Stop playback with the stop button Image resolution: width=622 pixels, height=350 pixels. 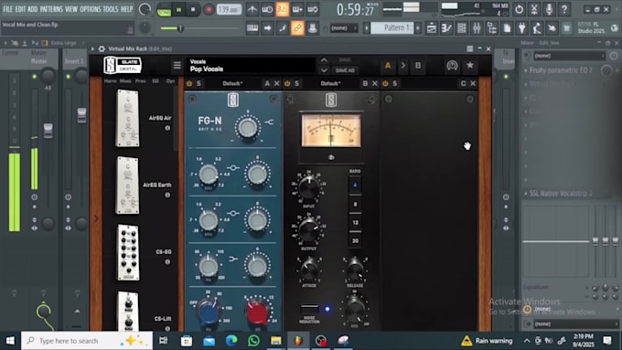pos(193,9)
